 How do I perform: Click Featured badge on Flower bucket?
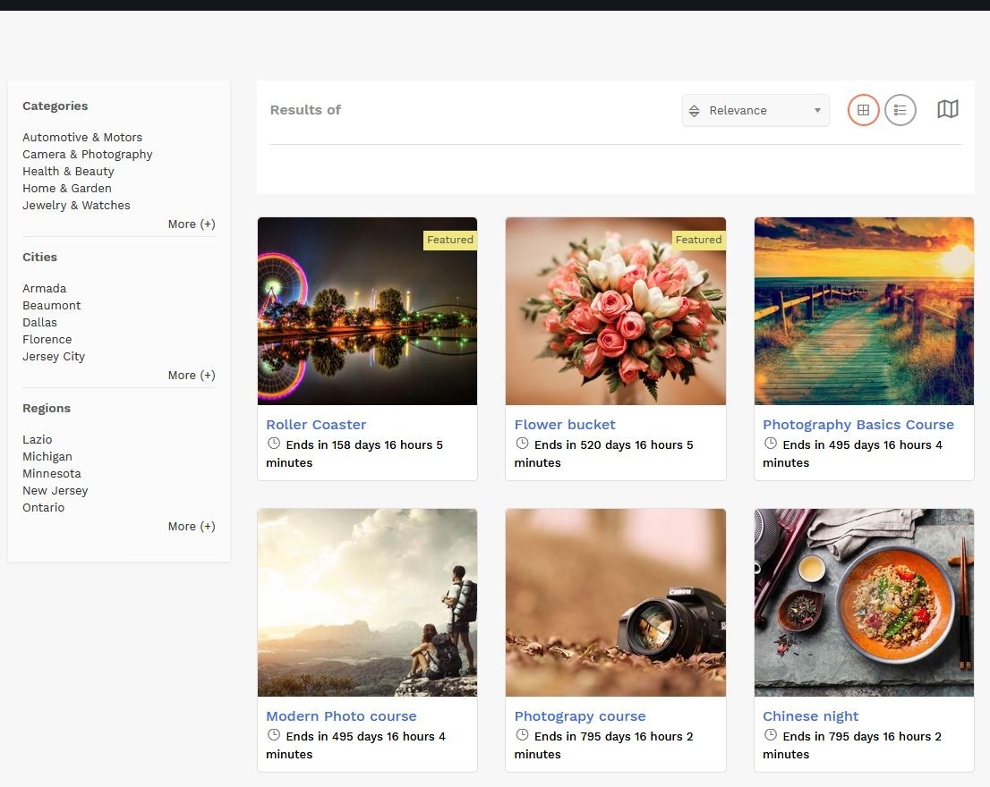pyautogui.click(x=698, y=240)
